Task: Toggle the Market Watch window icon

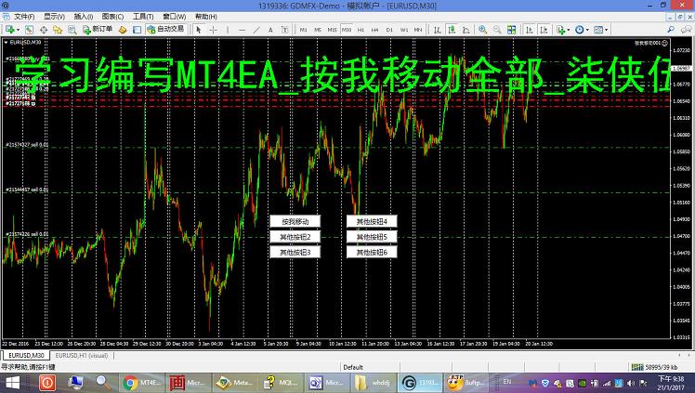Action: pyautogui.click(x=44, y=30)
